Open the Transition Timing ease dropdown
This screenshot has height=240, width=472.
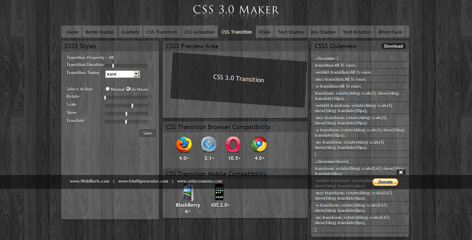[x=122, y=74]
